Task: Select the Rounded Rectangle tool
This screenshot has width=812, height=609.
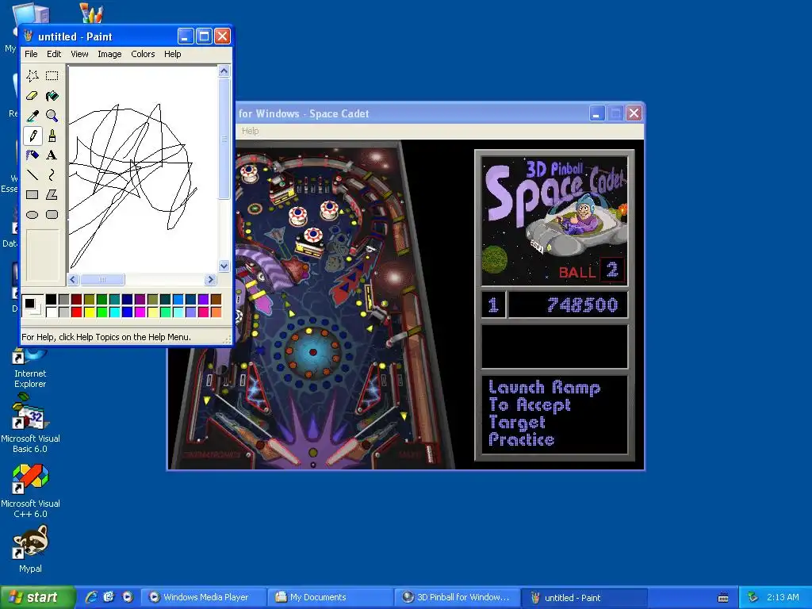Action: [52, 214]
